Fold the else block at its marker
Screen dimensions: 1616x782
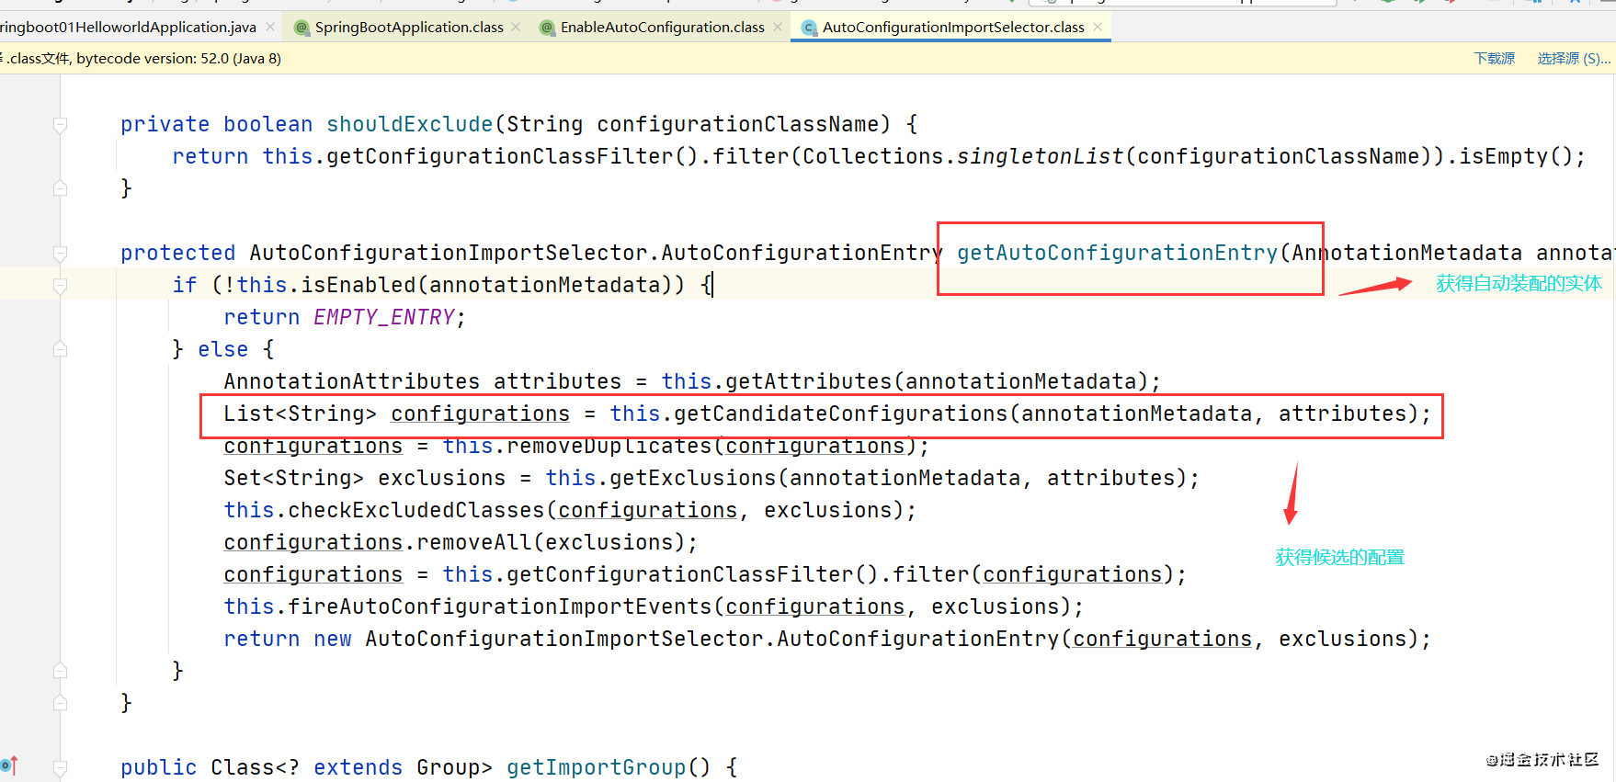[60, 349]
